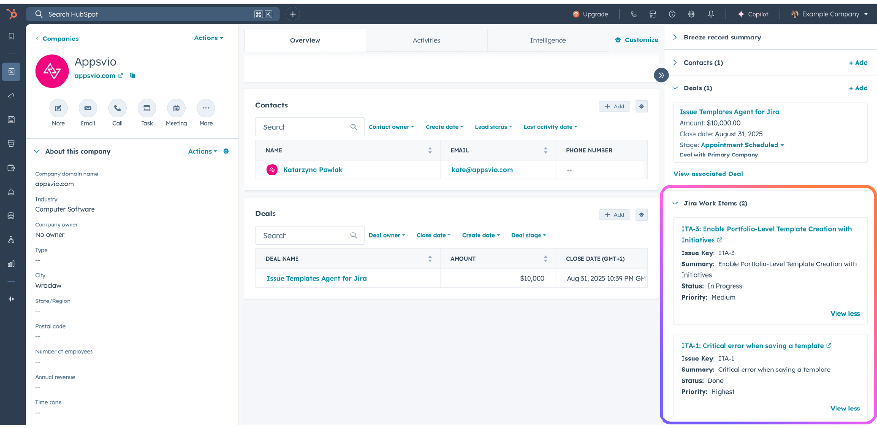The height and width of the screenshot is (428, 877).
Task: Open the Contact owner filter dropdown
Action: pos(391,127)
